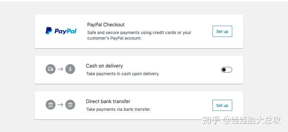Click the Direct bank transfer heading
The image size is (288, 132).
coord(108,101)
